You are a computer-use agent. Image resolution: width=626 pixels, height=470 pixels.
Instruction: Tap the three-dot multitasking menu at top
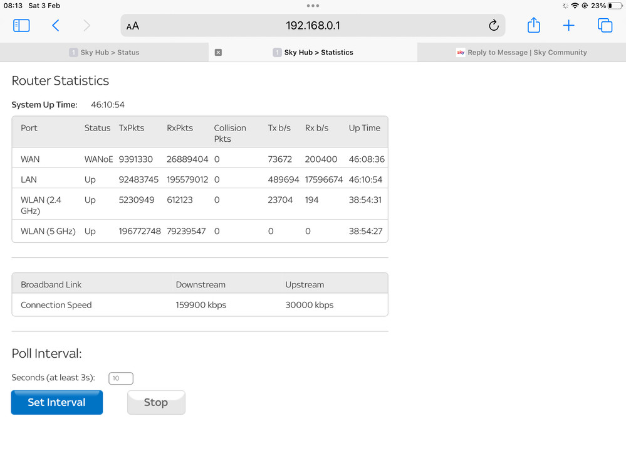coord(313,6)
